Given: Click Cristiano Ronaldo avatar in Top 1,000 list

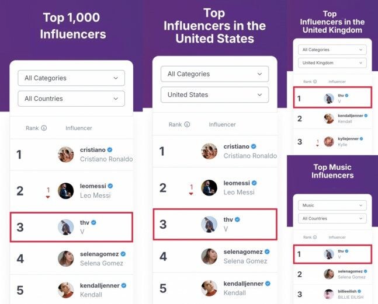Looking at the screenshot, I should tap(66, 155).
